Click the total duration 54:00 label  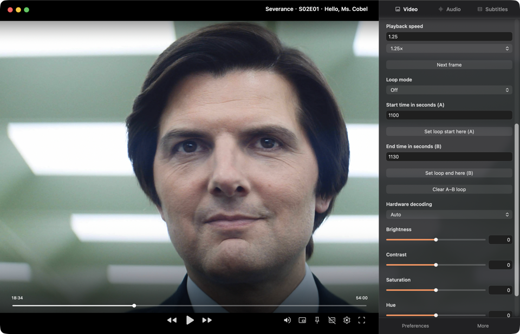pos(361,298)
